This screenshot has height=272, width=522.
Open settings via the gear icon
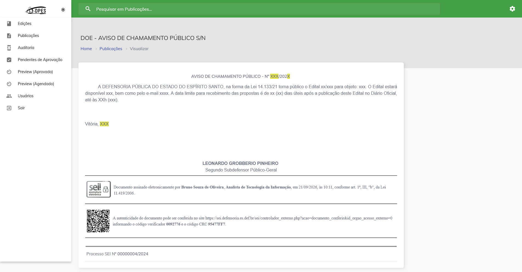tap(512, 9)
